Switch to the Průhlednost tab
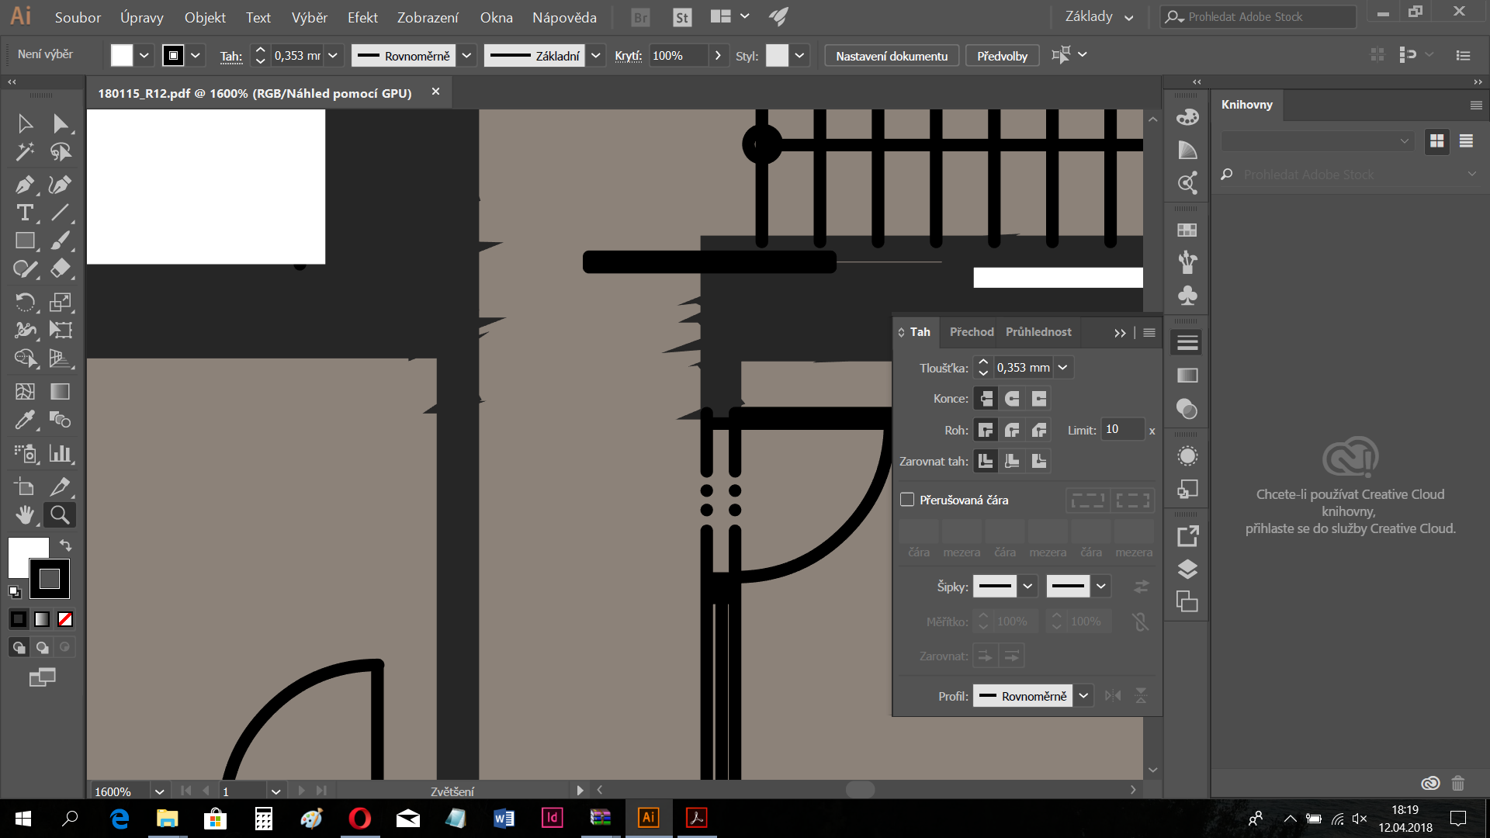This screenshot has width=1490, height=838. tap(1038, 332)
